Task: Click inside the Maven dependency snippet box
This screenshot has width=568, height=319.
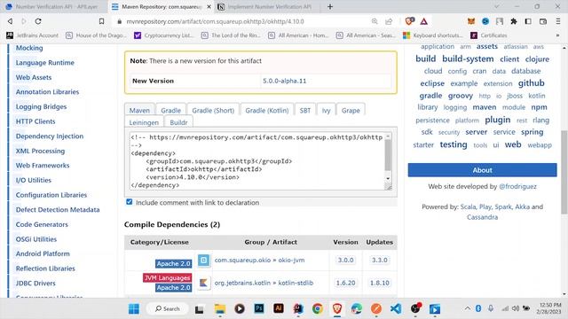Action: click(x=257, y=160)
